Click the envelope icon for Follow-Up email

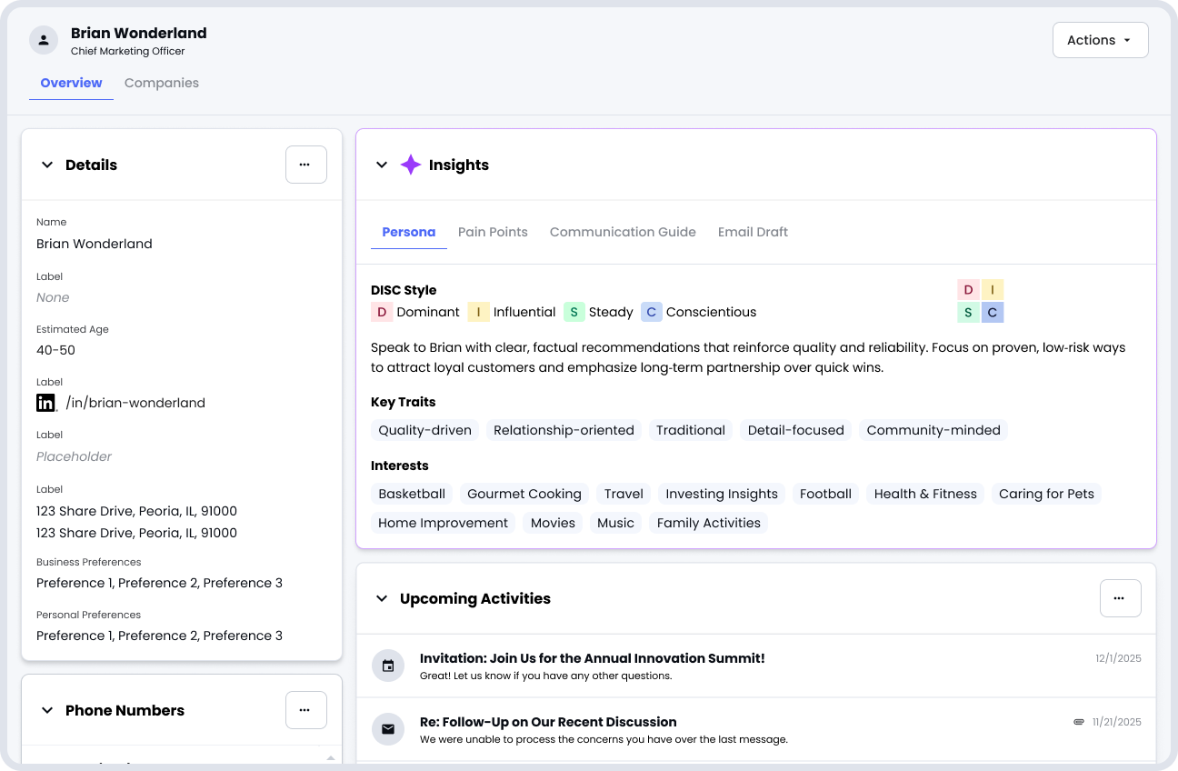(388, 729)
